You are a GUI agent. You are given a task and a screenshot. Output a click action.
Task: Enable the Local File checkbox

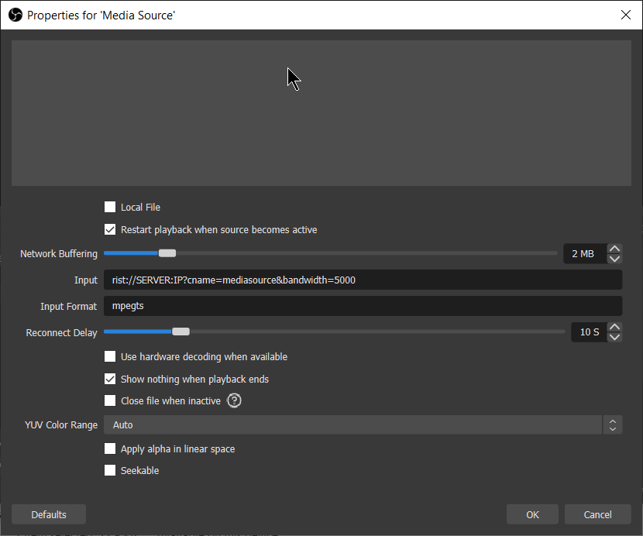point(110,207)
